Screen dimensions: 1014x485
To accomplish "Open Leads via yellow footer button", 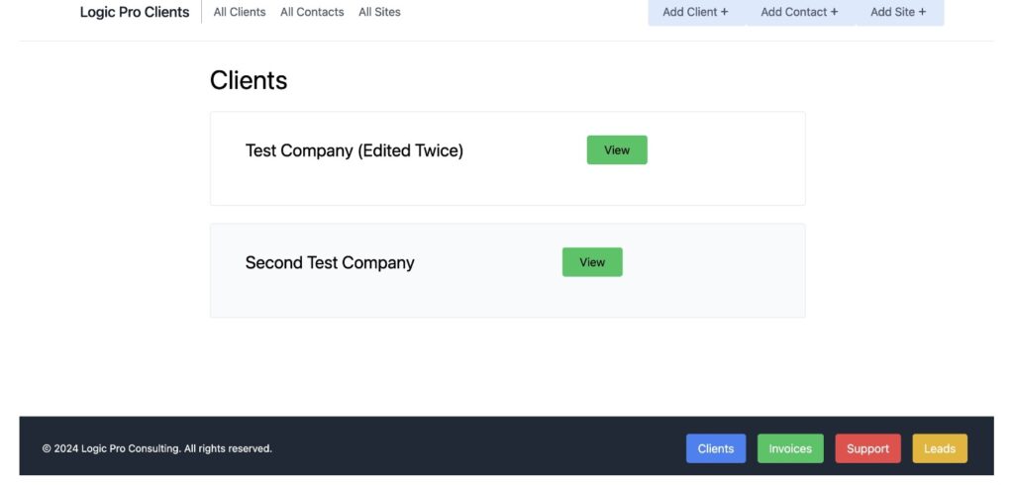I will pyautogui.click(x=940, y=448).
